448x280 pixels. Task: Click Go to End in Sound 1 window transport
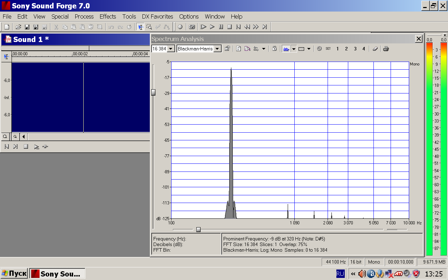click(15, 147)
